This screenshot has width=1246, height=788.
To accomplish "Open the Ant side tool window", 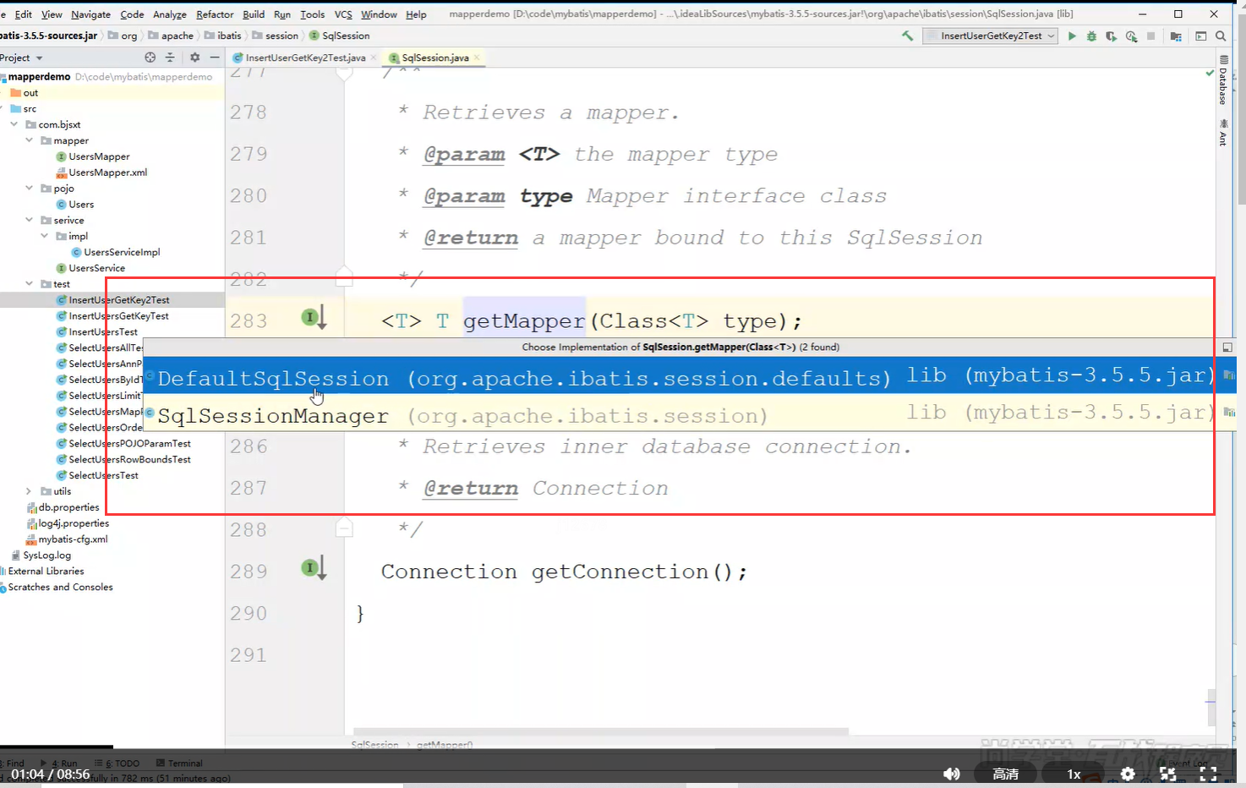I will click(1223, 133).
